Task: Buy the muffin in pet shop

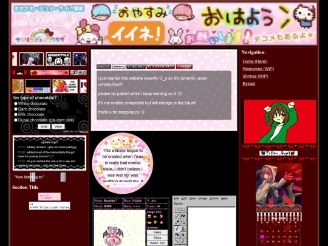Action: pos(155,222)
